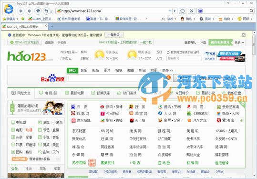
Task: Click 把hao123设为主页 set-homepage button
Action: 24,42
